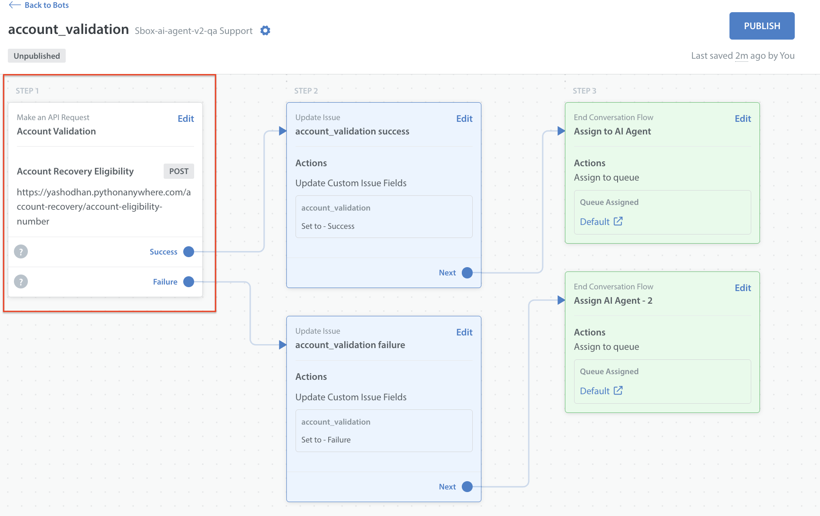Viewport: 820px width, 516px height.
Task: Edit the Assign to AI Agent step
Action: point(743,119)
